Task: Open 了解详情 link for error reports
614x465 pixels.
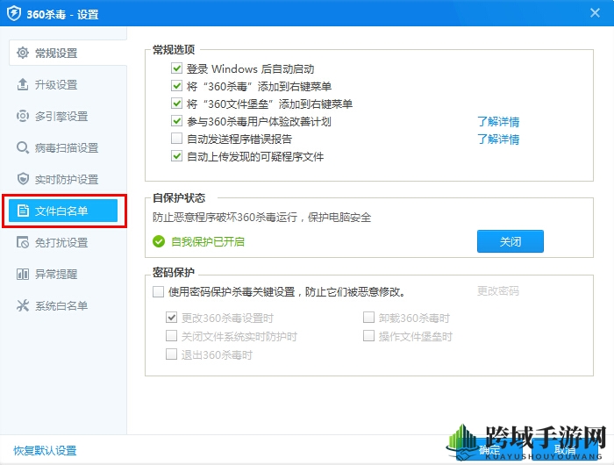Action: (x=498, y=139)
